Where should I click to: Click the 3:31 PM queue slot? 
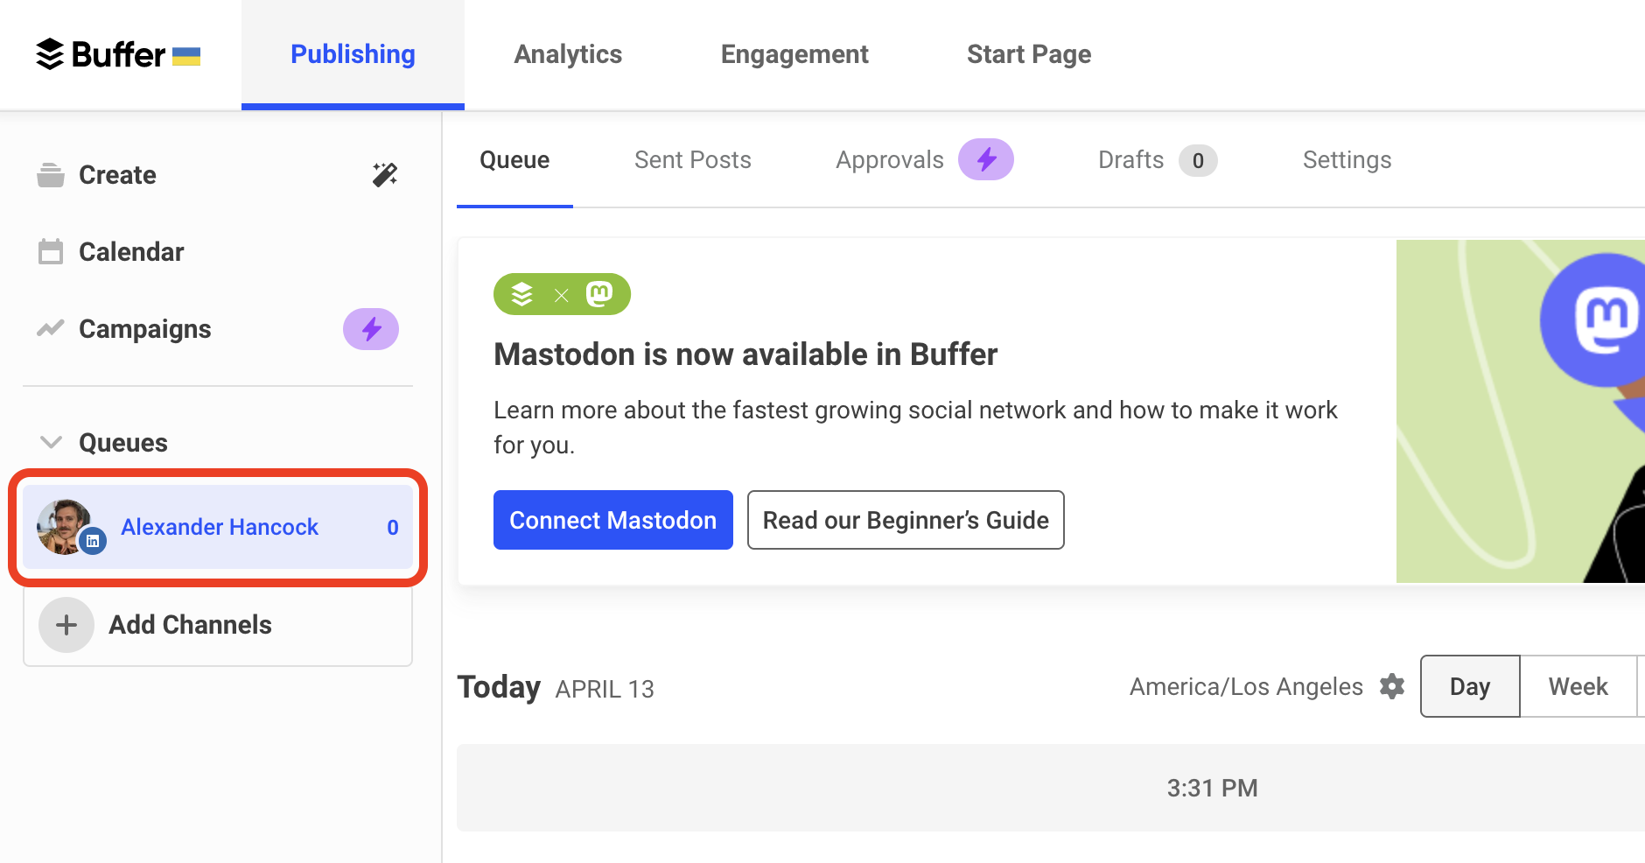[1051, 788]
